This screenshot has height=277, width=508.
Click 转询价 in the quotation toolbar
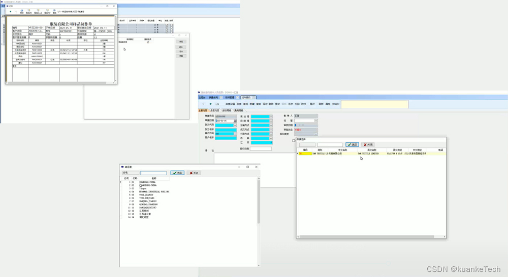click(x=336, y=104)
